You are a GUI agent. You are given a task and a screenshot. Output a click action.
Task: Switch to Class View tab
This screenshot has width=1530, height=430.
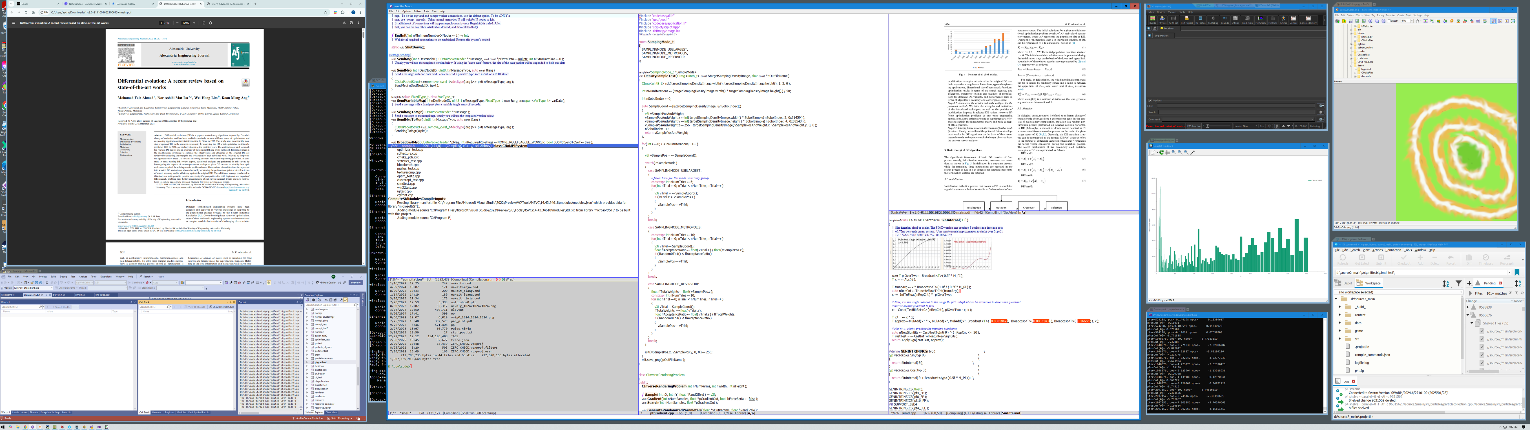[x=331, y=412]
